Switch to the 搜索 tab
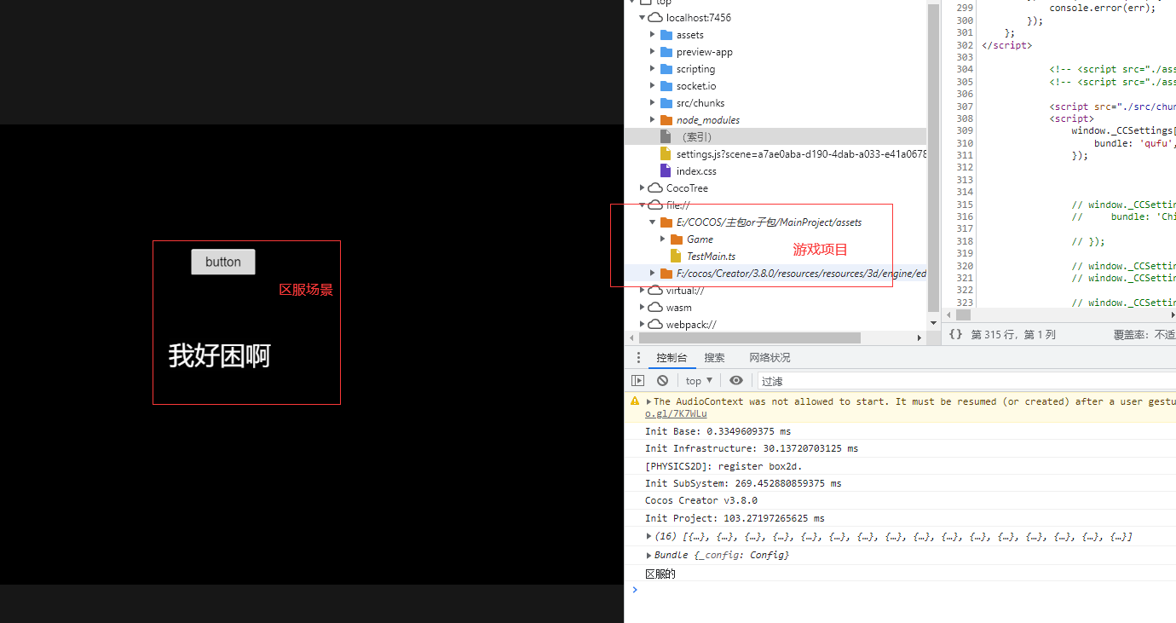Image resolution: width=1176 pixels, height=623 pixels. coord(714,358)
